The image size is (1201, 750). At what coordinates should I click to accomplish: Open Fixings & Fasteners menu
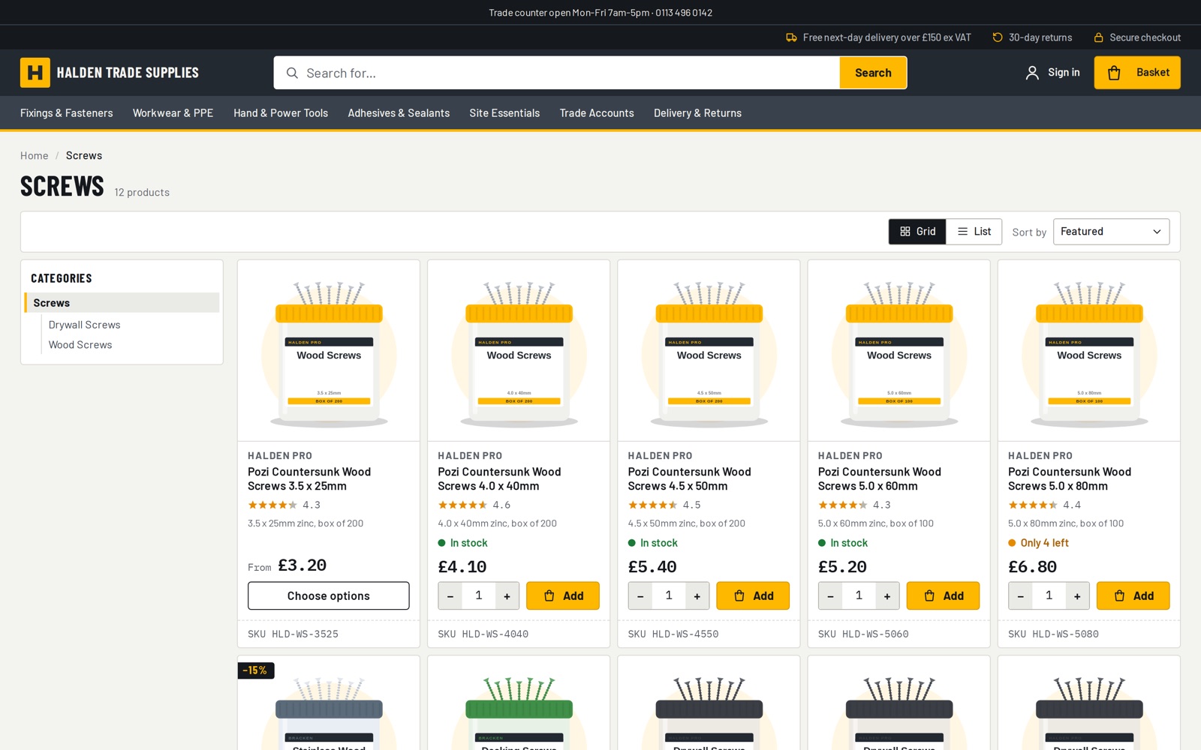point(67,113)
